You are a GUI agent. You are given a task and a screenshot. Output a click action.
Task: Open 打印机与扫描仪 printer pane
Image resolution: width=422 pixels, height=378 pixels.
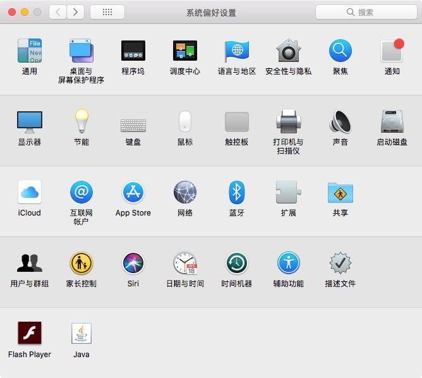coord(288,121)
